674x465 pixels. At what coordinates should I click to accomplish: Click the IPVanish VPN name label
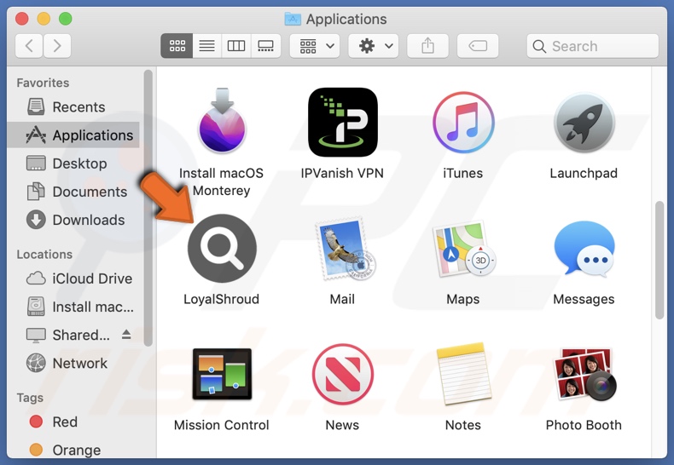point(342,173)
